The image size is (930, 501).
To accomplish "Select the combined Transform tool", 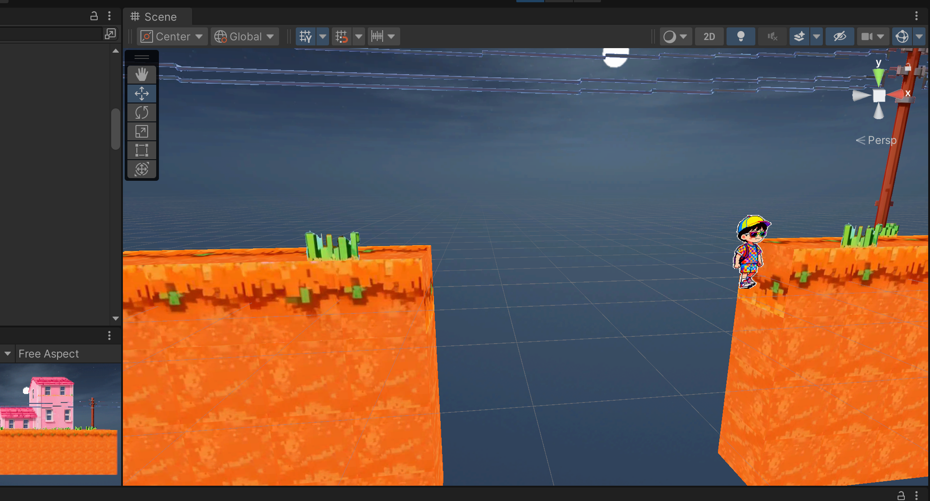I will pos(142,169).
